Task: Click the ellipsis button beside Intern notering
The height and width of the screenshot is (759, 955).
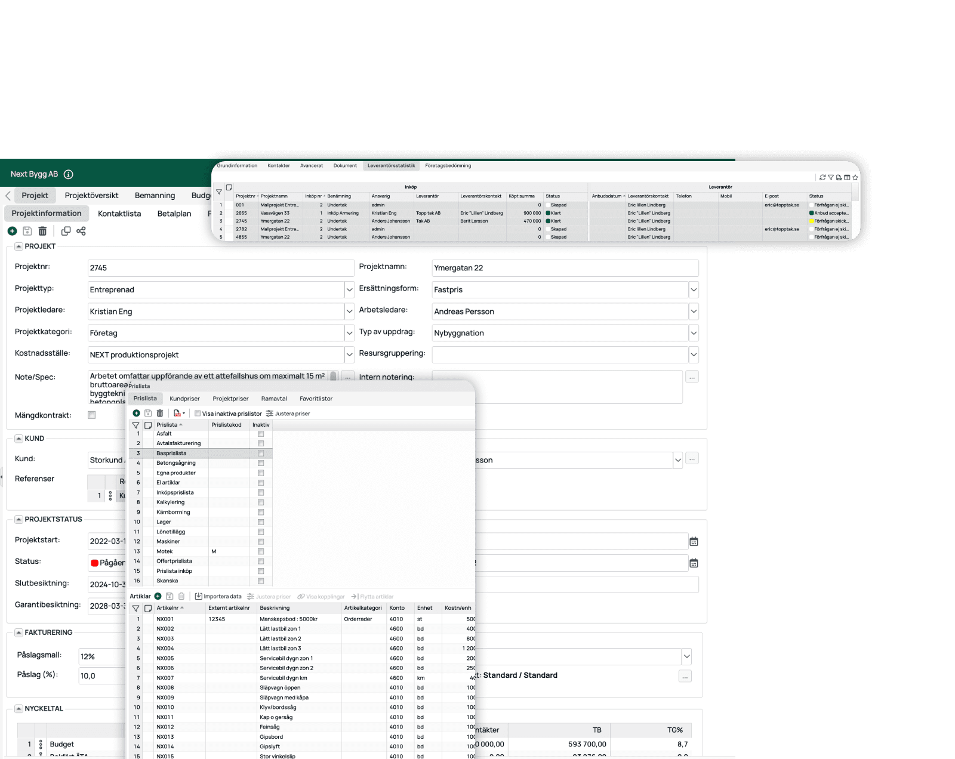Action: click(692, 377)
